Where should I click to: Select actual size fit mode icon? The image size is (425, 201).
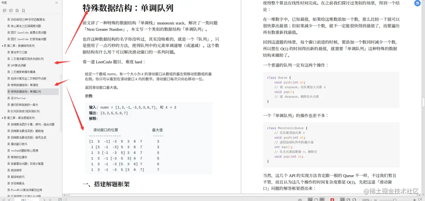(342, 200)
